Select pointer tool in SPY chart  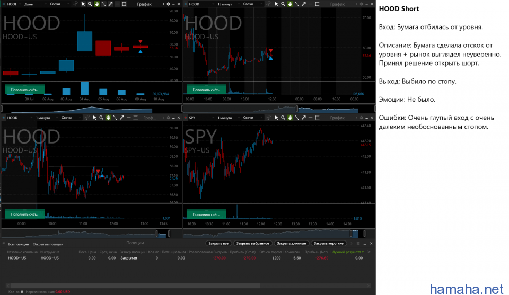(x=276, y=118)
